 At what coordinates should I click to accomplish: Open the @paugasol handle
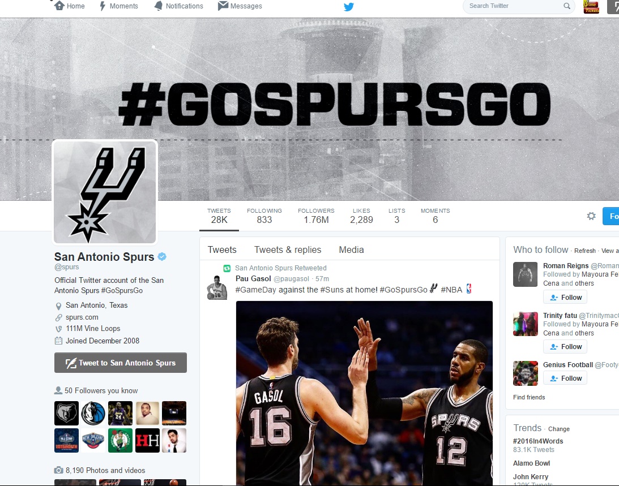pos(291,279)
